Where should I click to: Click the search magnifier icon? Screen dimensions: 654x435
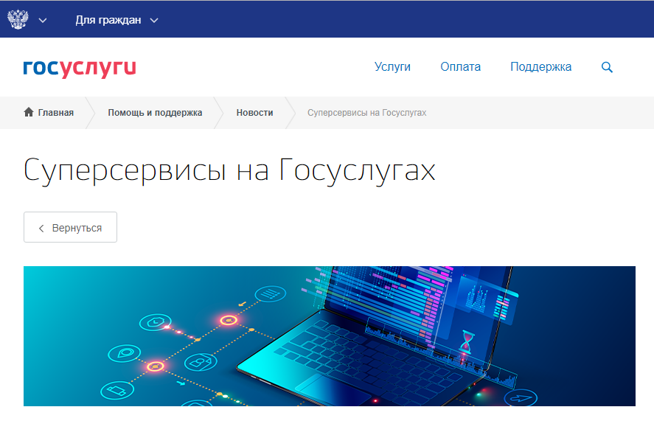[607, 67]
